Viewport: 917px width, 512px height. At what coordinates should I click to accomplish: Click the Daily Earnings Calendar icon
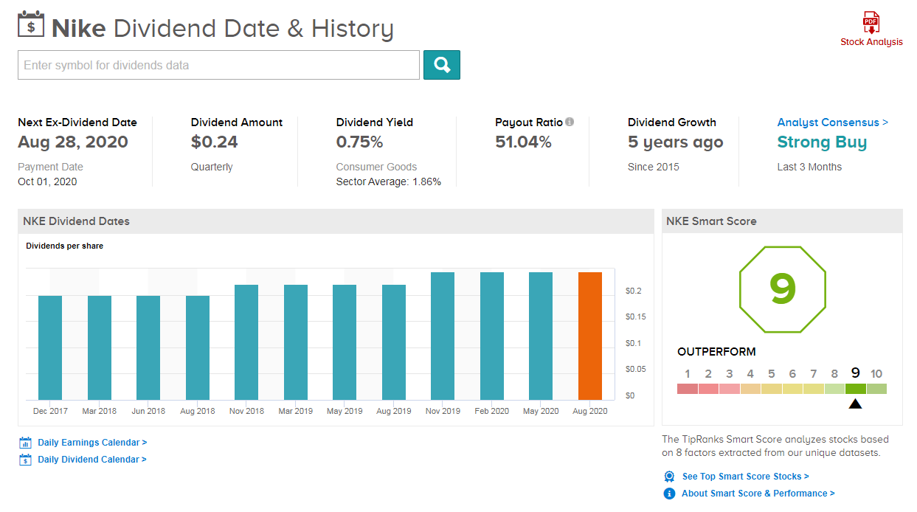[x=26, y=443]
